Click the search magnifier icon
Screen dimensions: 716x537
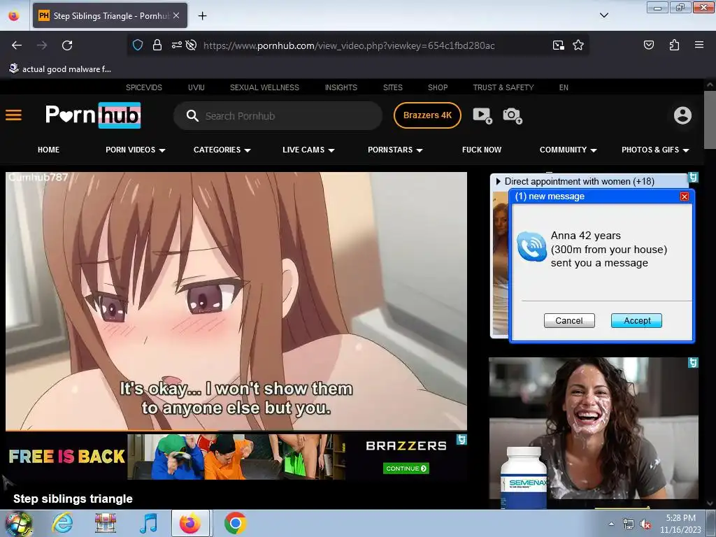pos(192,116)
